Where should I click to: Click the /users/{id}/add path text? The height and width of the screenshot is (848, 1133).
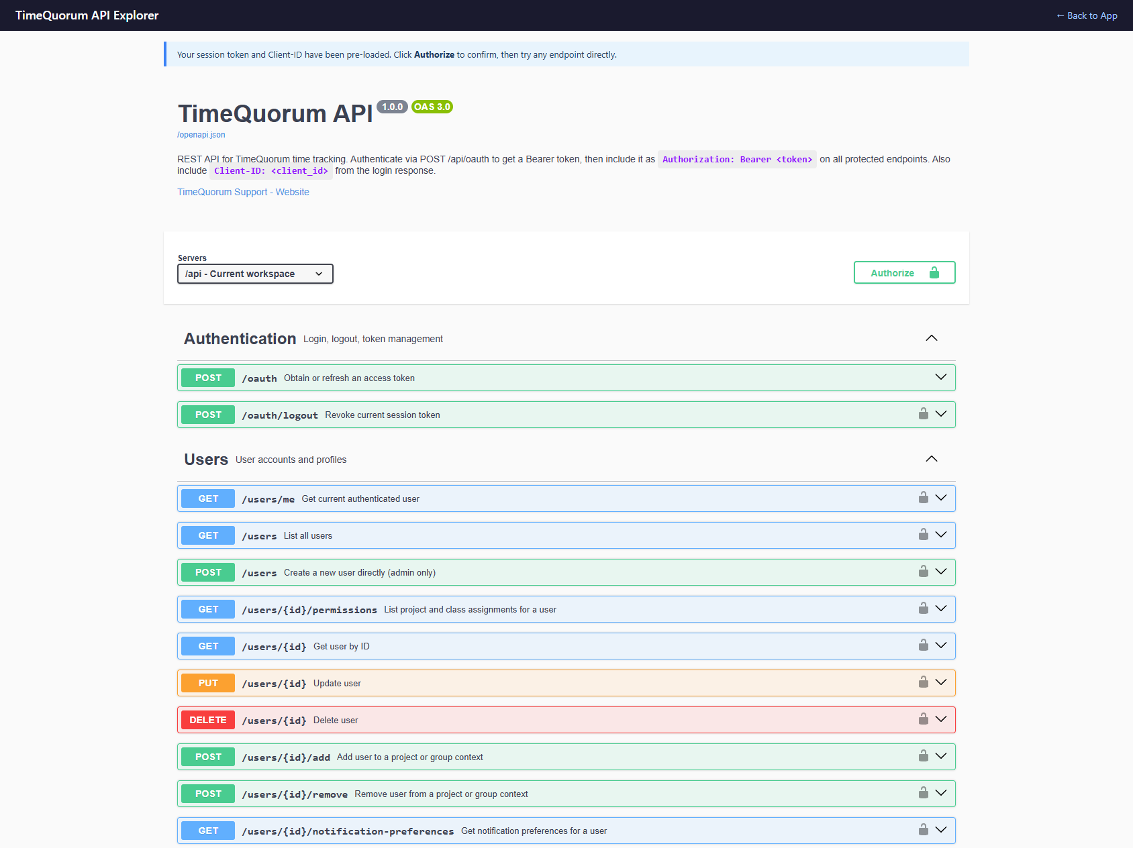pyautogui.click(x=286, y=757)
